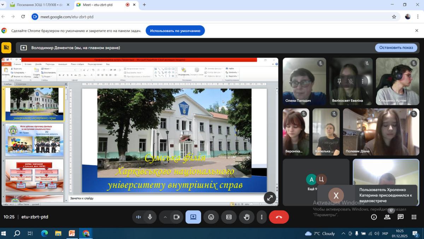Toggle the camera on or off
424x239 pixels.
tap(176, 217)
